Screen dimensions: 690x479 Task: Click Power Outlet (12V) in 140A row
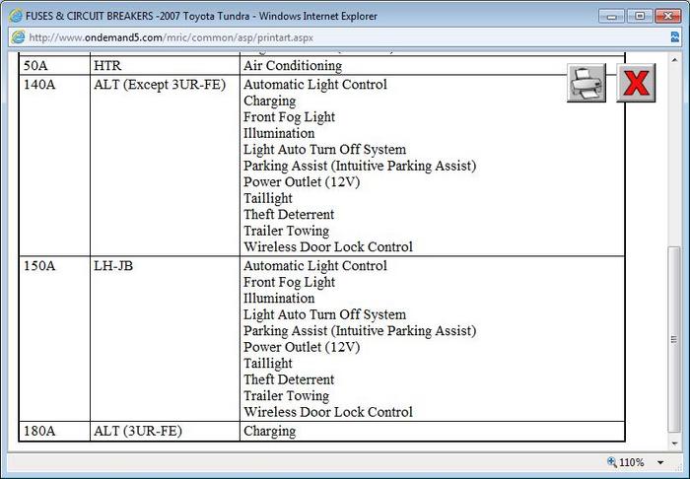(x=302, y=182)
